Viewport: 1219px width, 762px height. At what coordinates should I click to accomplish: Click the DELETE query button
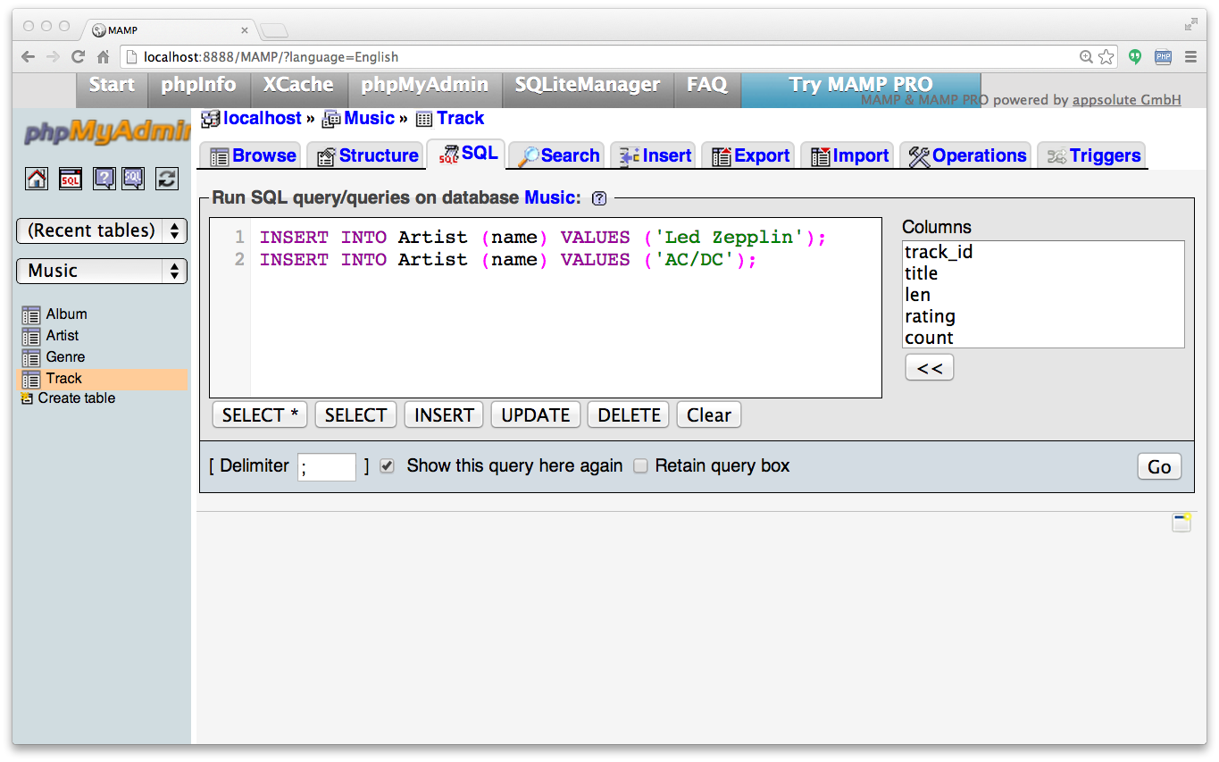pos(629,415)
